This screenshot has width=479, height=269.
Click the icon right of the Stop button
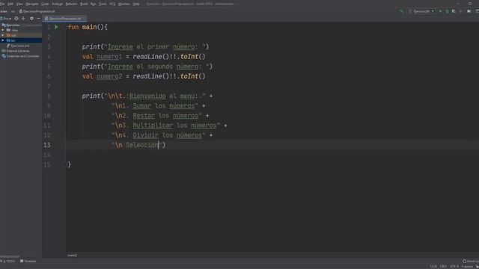pos(469,11)
